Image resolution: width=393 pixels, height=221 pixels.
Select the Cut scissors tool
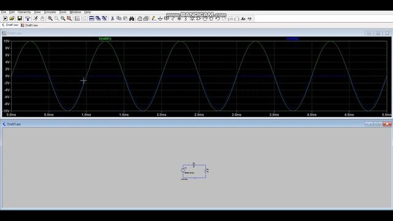click(x=112, y=18)
